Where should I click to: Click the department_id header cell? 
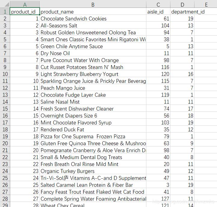click(182, 11)
